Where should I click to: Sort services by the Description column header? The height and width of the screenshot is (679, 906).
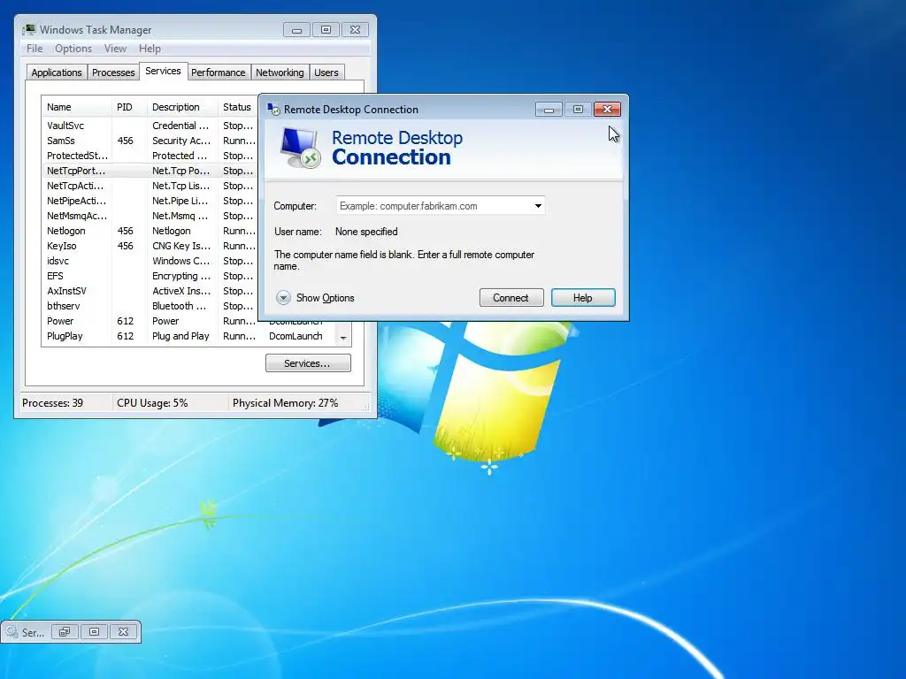pos(182,107)
